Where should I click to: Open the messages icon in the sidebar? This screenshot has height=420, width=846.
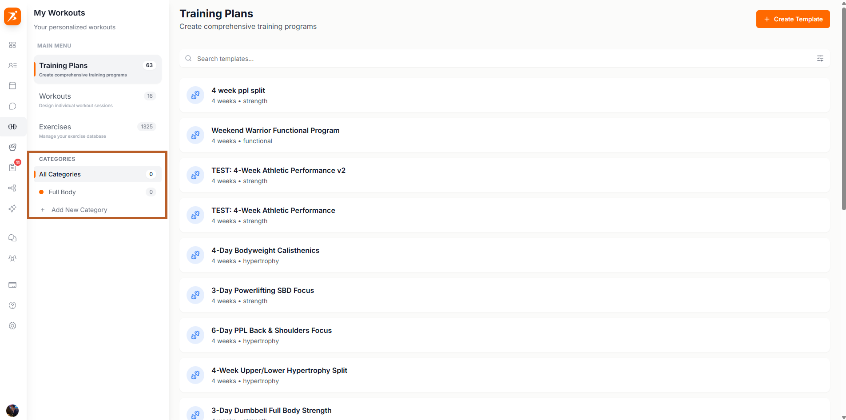pos(12,238)
